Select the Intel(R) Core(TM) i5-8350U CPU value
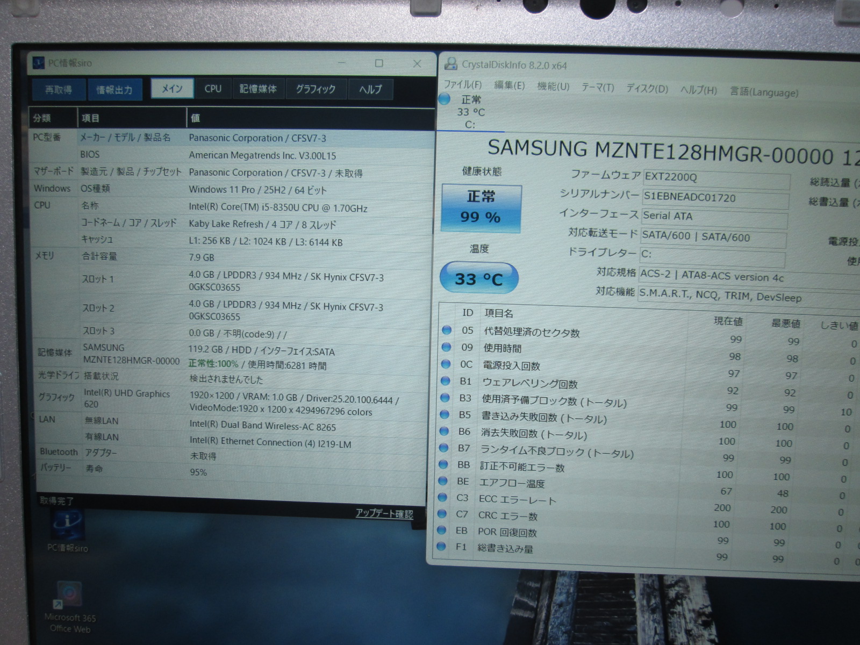This screenshot has width=860, height=645. 278,208
